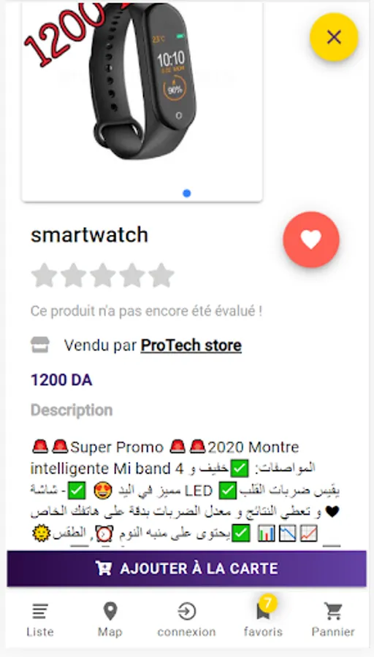
Task: Rate product with the fifth star
Action: coord(161,275)
